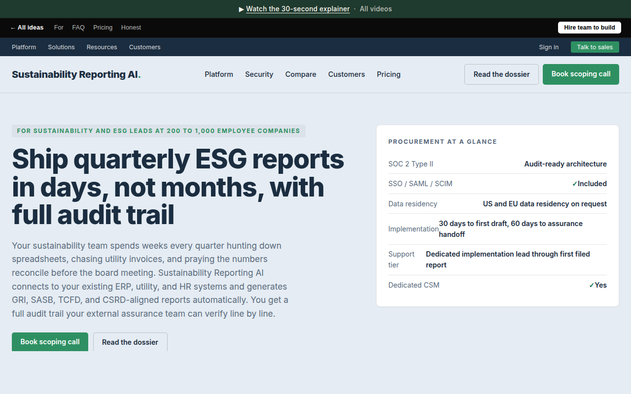Screen dimensions: 631x394
Task: Click the checkmark next to 'Yes'
Action: [x=592, y=285]
